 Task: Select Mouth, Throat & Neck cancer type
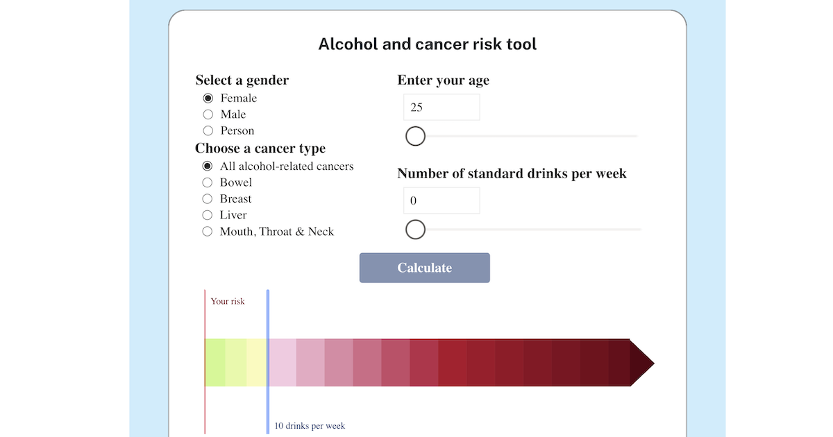pyautogui.click(x=207, y=231)
